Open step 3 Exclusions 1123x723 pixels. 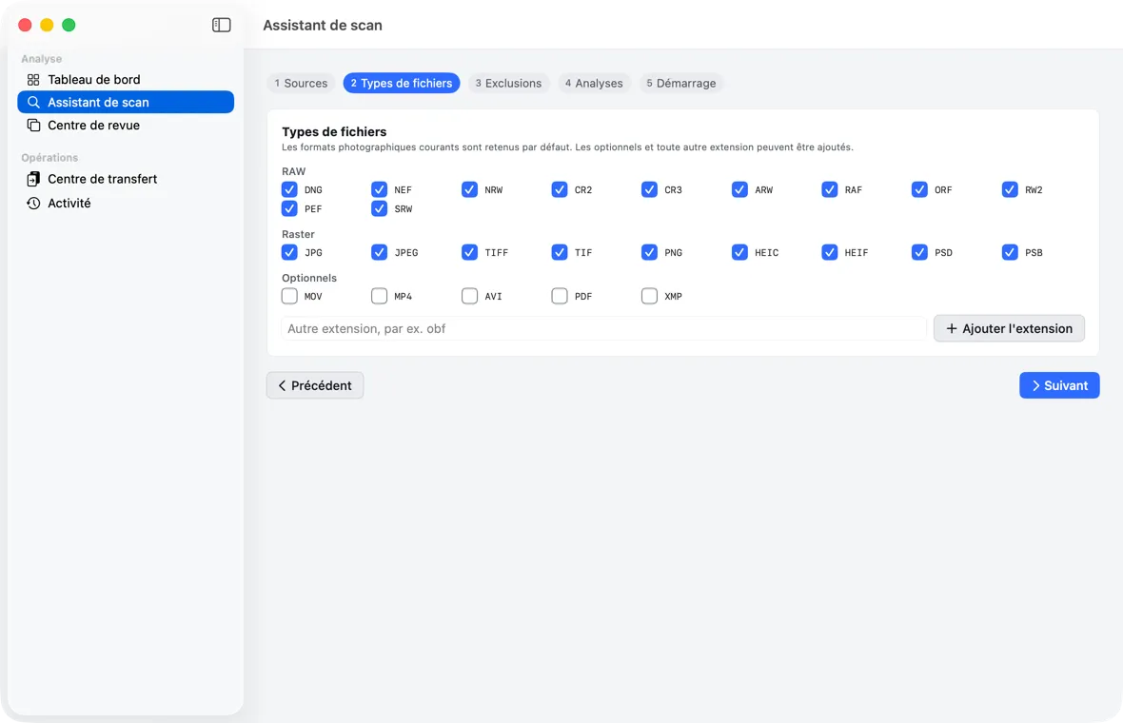(509, 83)
